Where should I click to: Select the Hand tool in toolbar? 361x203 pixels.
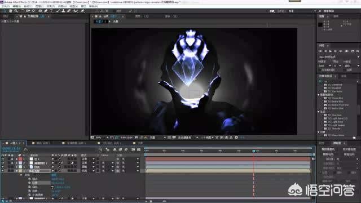[x=10, y=11]
